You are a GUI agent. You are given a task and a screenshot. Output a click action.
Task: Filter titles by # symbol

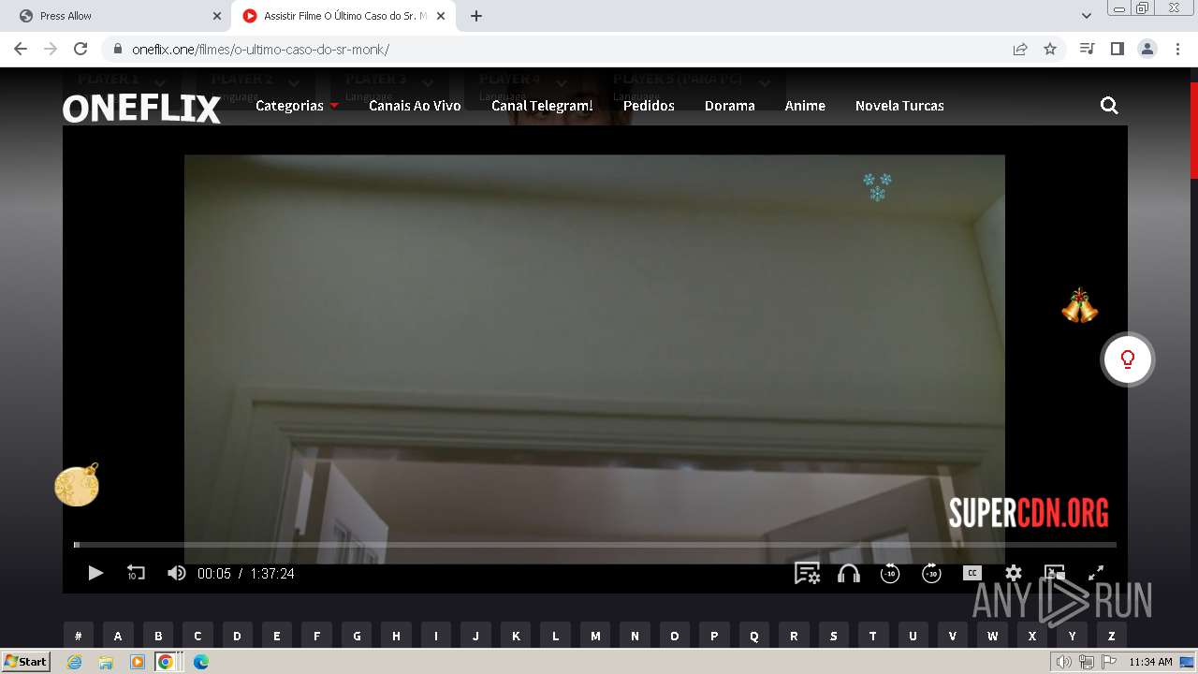pos(78,636)
